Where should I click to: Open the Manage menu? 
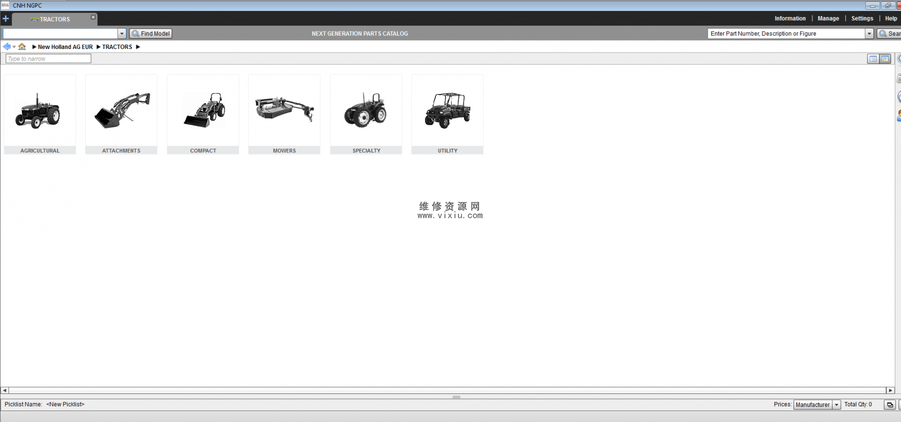click(828, 19)
